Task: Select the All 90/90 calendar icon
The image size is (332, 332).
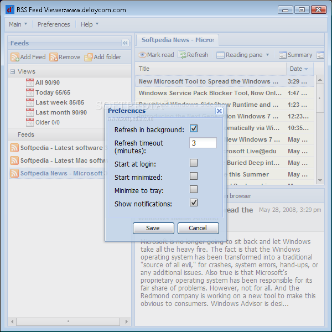Action: click(x=30, y=82)
